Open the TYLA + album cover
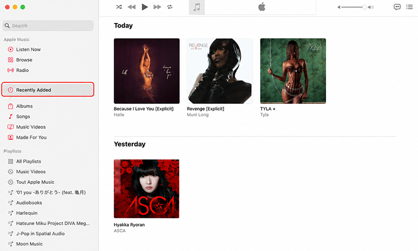Screen dimensions: 418x251 point(293,71)
